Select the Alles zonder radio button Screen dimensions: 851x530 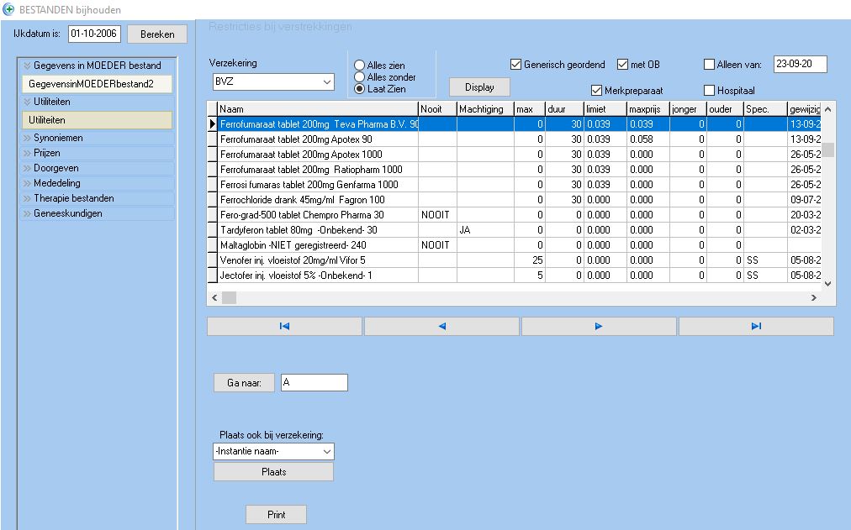click(x=359, y=77)
